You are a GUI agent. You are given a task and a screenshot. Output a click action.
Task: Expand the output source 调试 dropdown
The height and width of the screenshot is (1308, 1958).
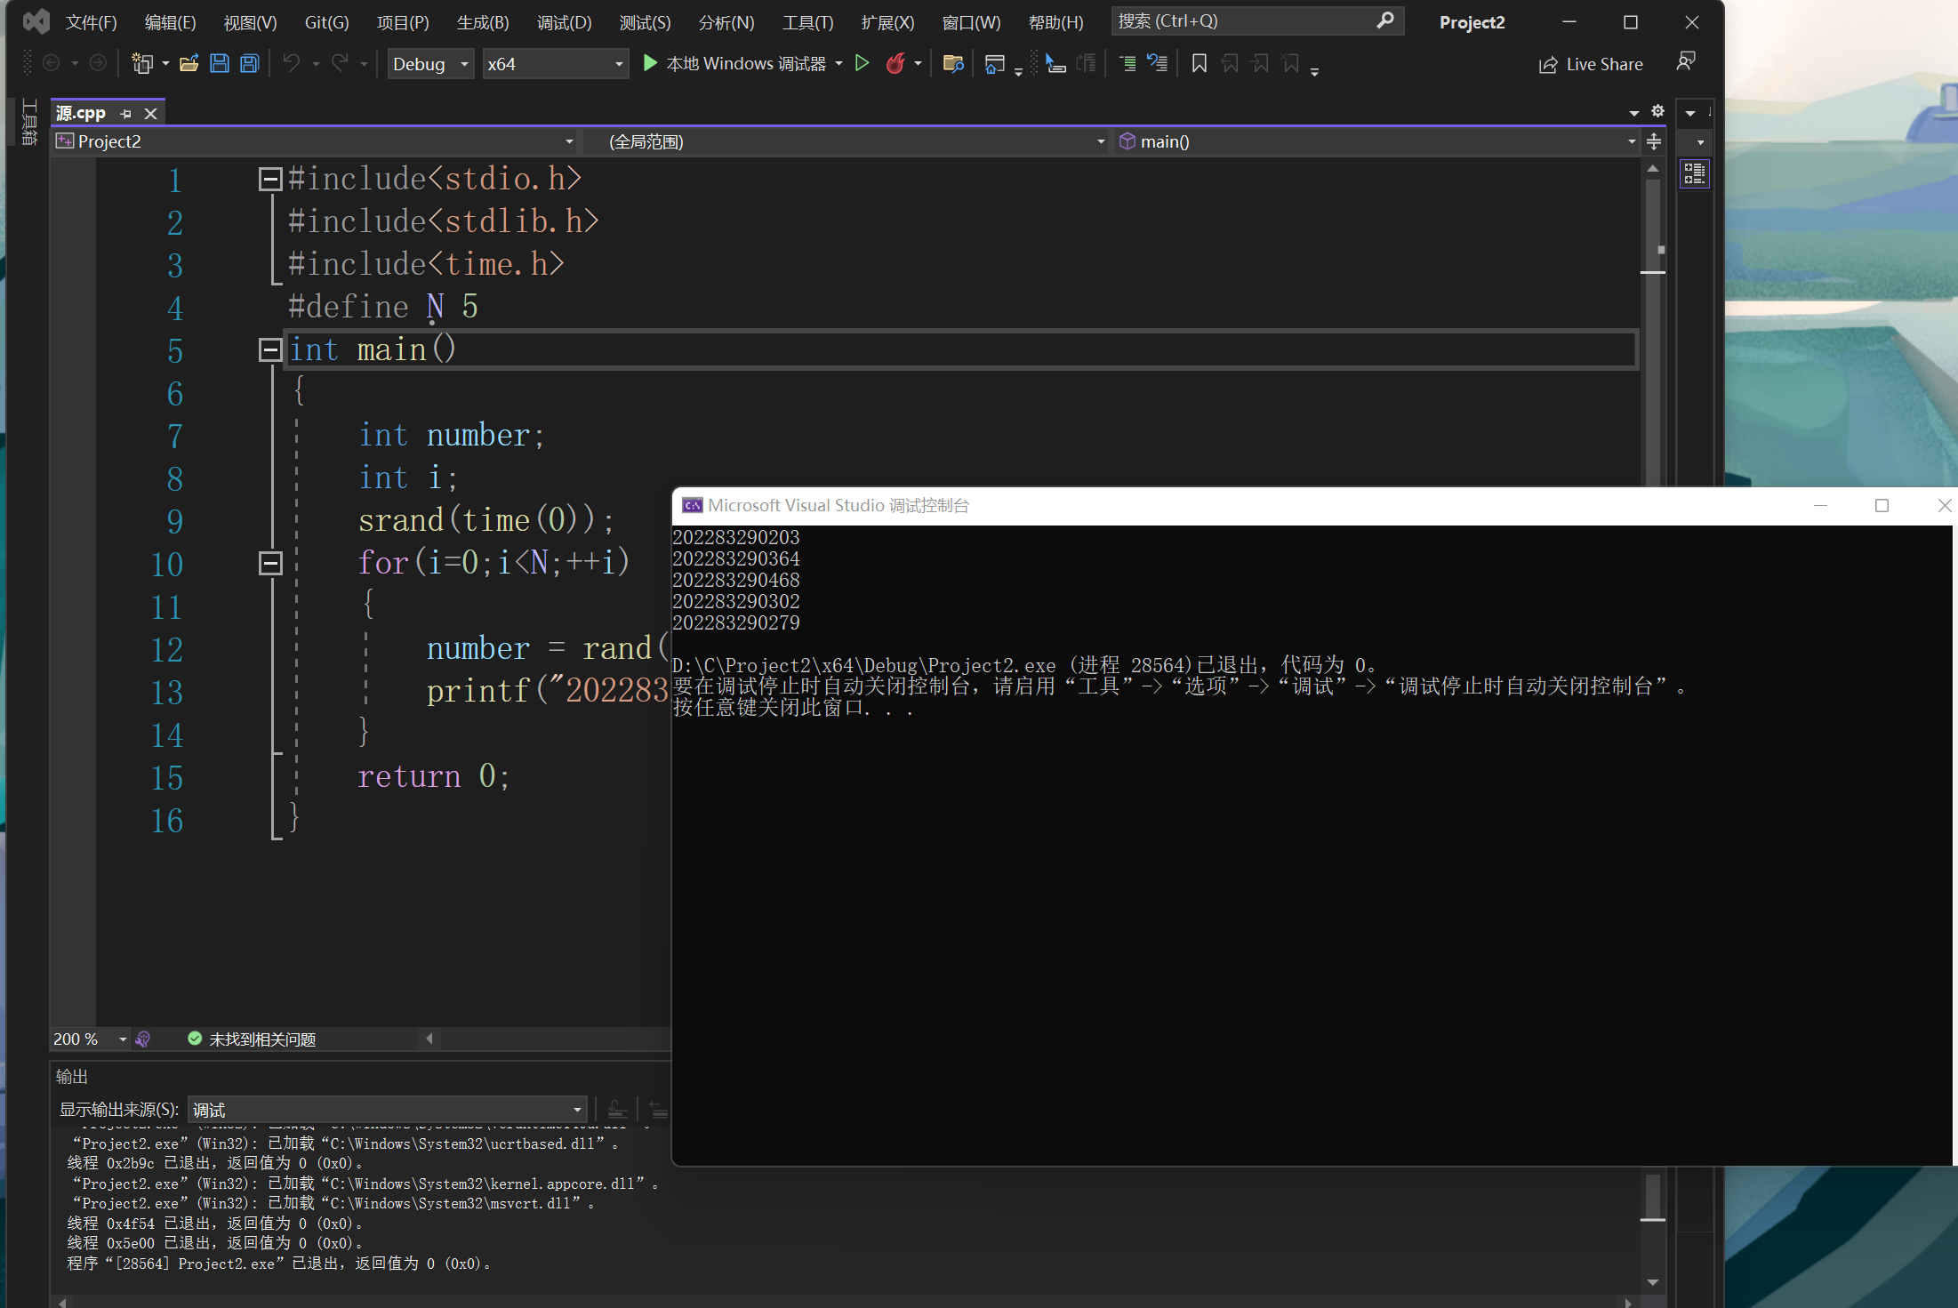(577, 1110)
